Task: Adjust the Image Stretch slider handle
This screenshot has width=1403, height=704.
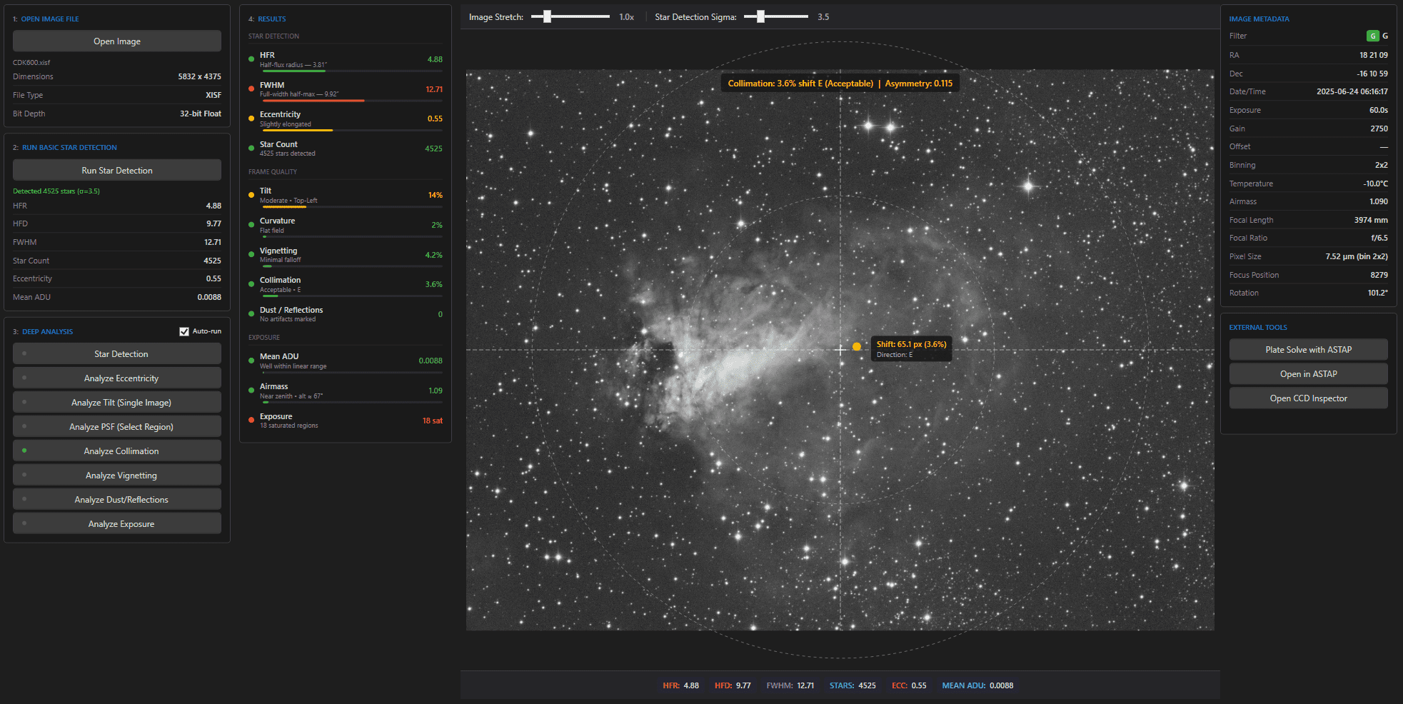Action: 547,16
